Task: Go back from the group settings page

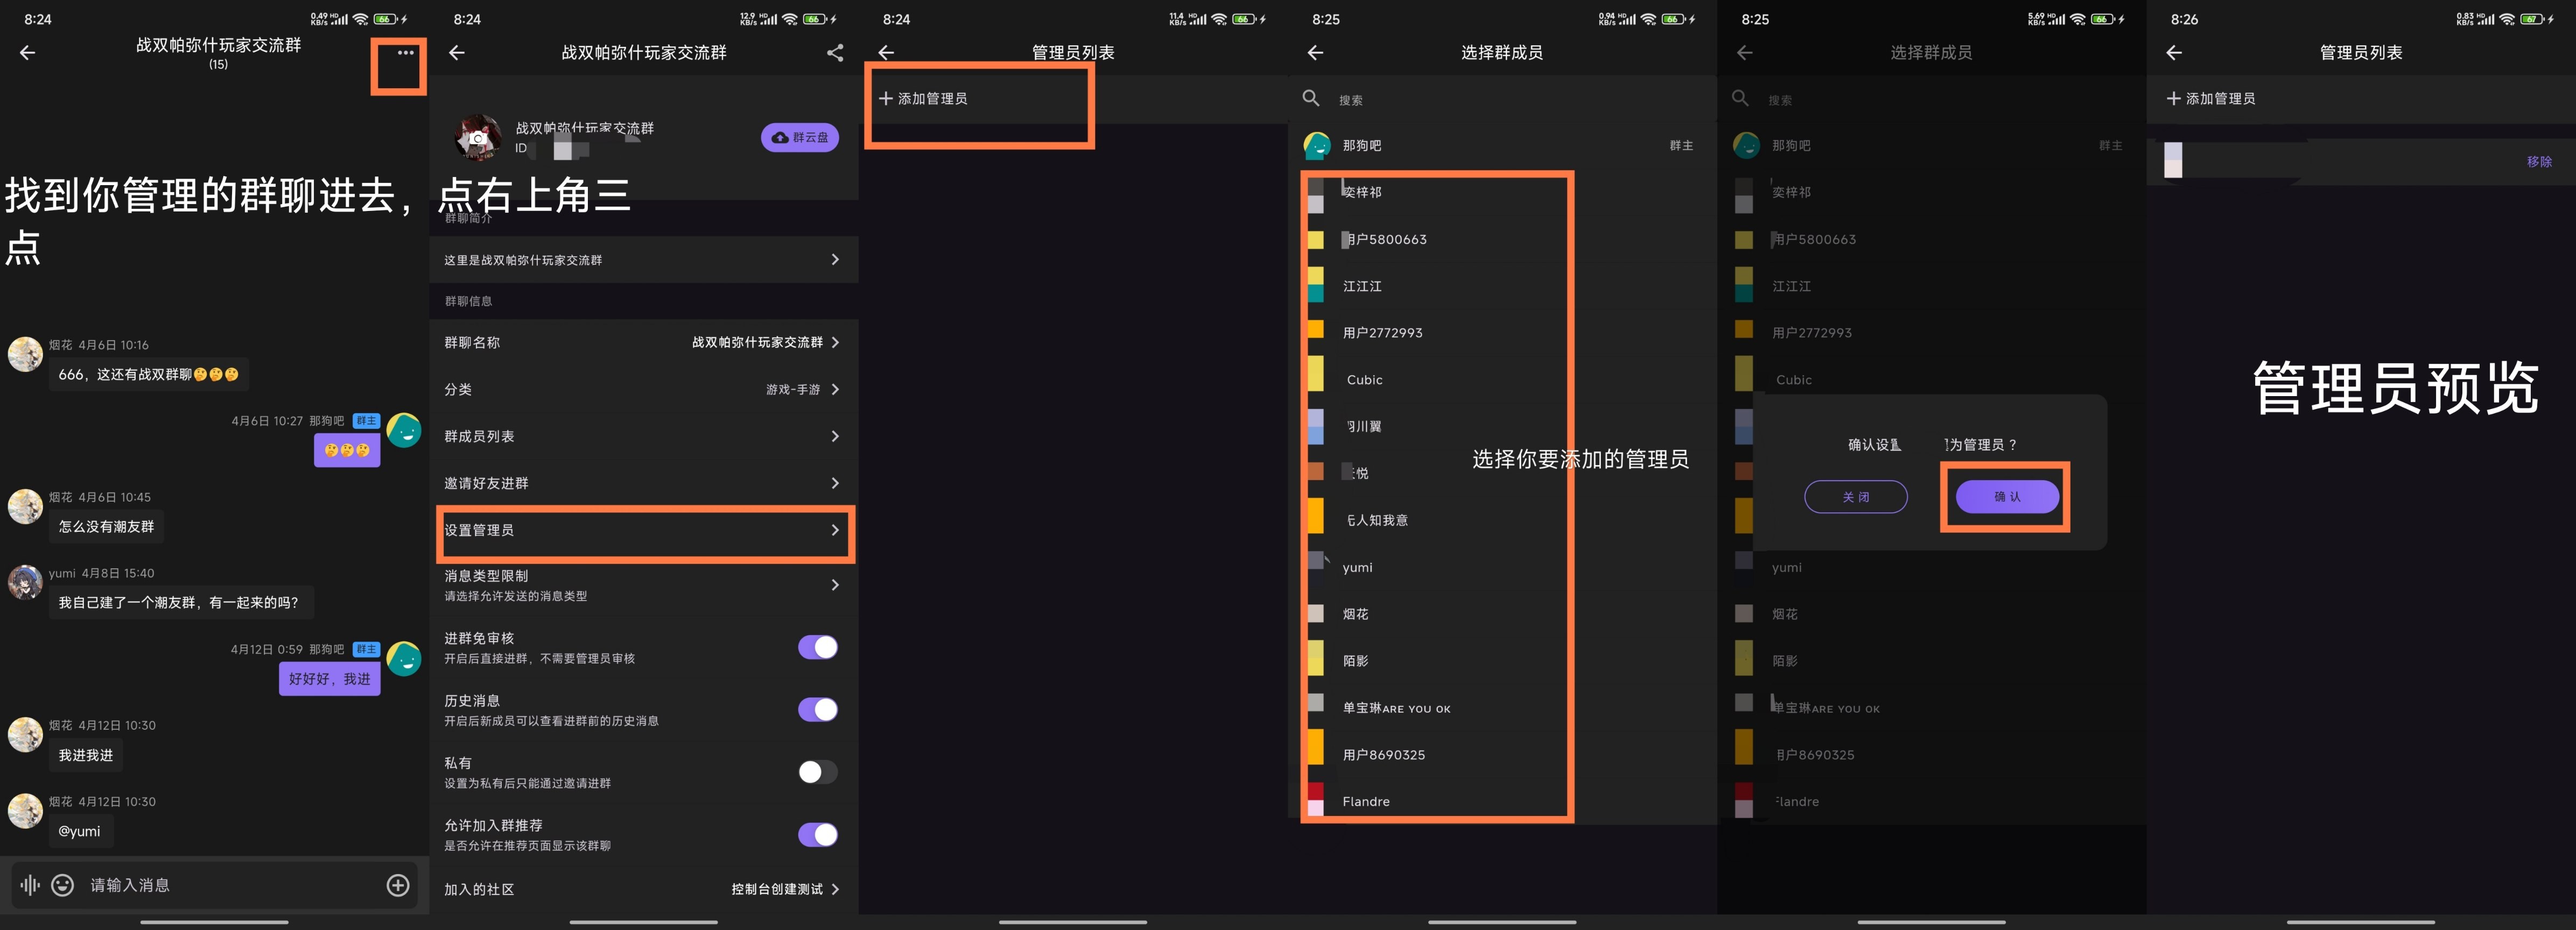Action: [457, 53]
